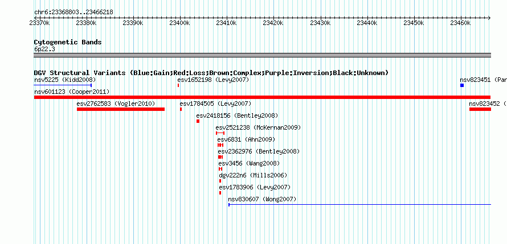
Task: Open esv2418156 (Bentley2008) variant label
Action: click(x=237, y=115)
